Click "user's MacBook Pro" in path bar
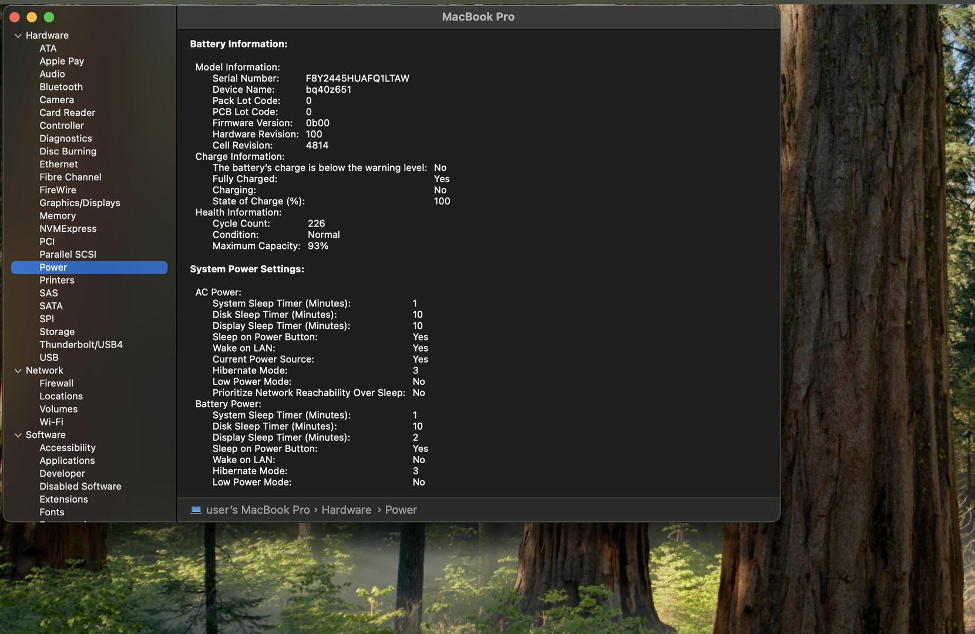This screenshot has width=975, height=634. [258, 511]
